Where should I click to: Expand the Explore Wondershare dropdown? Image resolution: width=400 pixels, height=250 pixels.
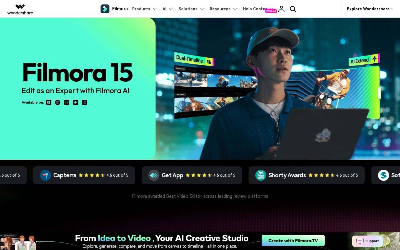click(x=370, y=9)
